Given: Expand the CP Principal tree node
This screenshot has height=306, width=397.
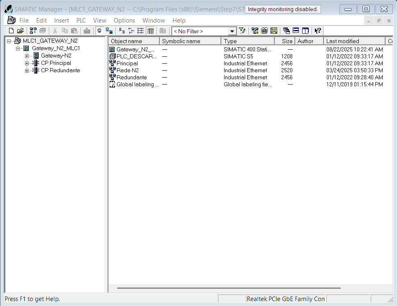Looking at the screenshot, I should 27,63.
